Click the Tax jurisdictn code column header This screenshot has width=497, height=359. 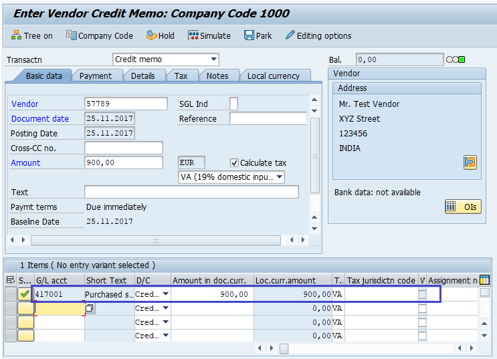pos(381,280)
